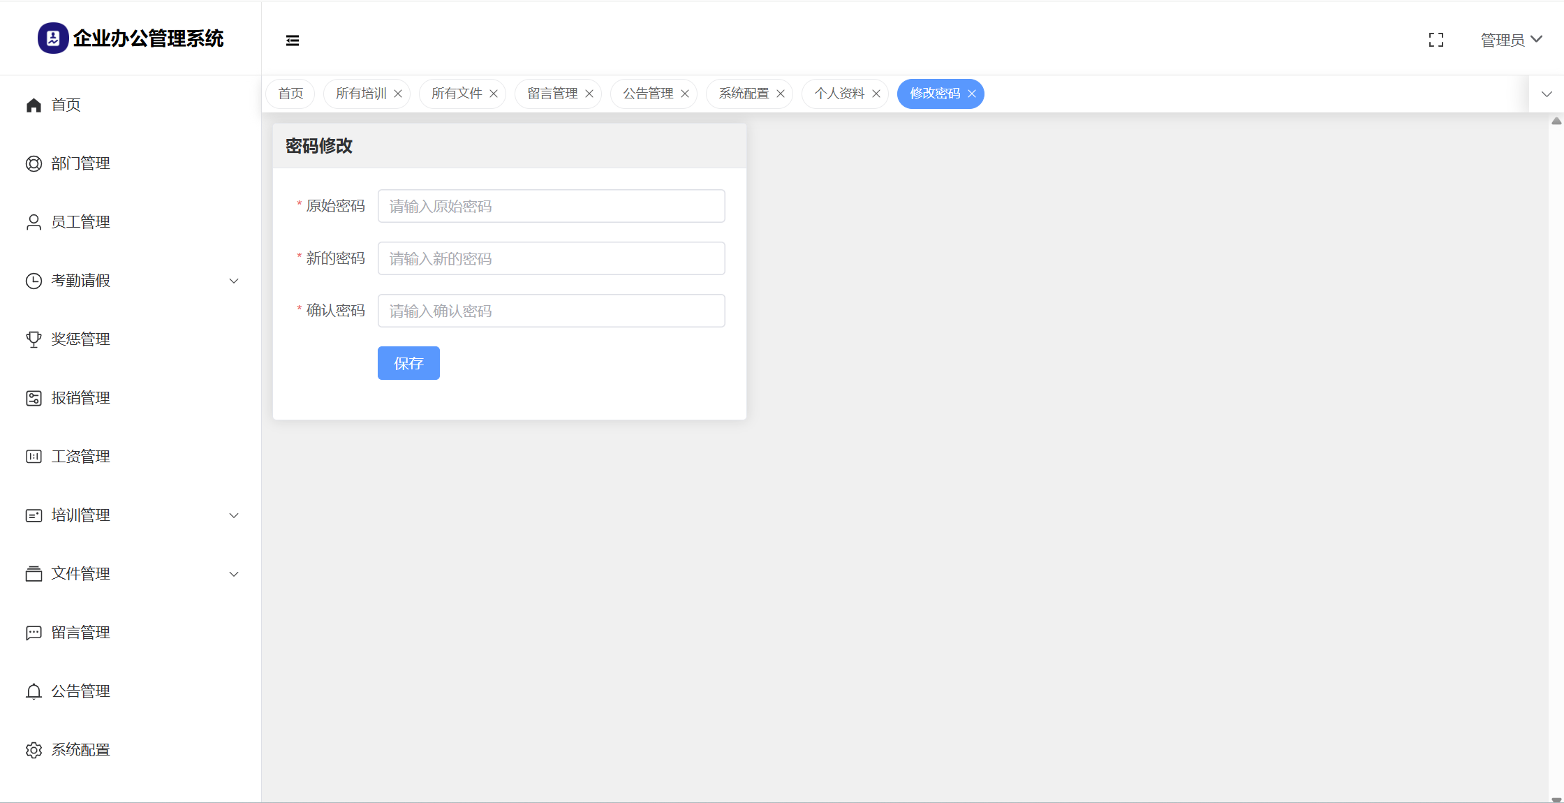Expand the 文件管理 submenu chevron
The height and width of the screenshot is (803, 1564).
coord(234,574)
